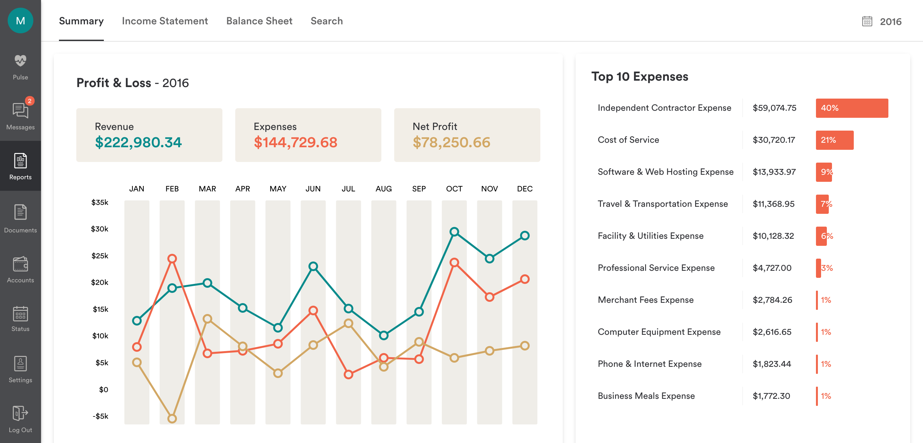The width and height of the screenshot is (923, 443).
Task: Switch to the Income Statement tab
Action: coord(165,21)
